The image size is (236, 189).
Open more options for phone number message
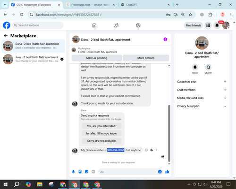157,150
